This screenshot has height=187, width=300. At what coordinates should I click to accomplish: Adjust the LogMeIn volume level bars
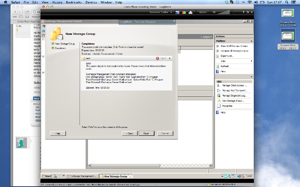[x=223, y=12]
